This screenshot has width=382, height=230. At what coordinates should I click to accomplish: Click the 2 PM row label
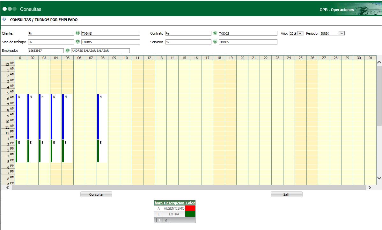(x=9, y=143)
